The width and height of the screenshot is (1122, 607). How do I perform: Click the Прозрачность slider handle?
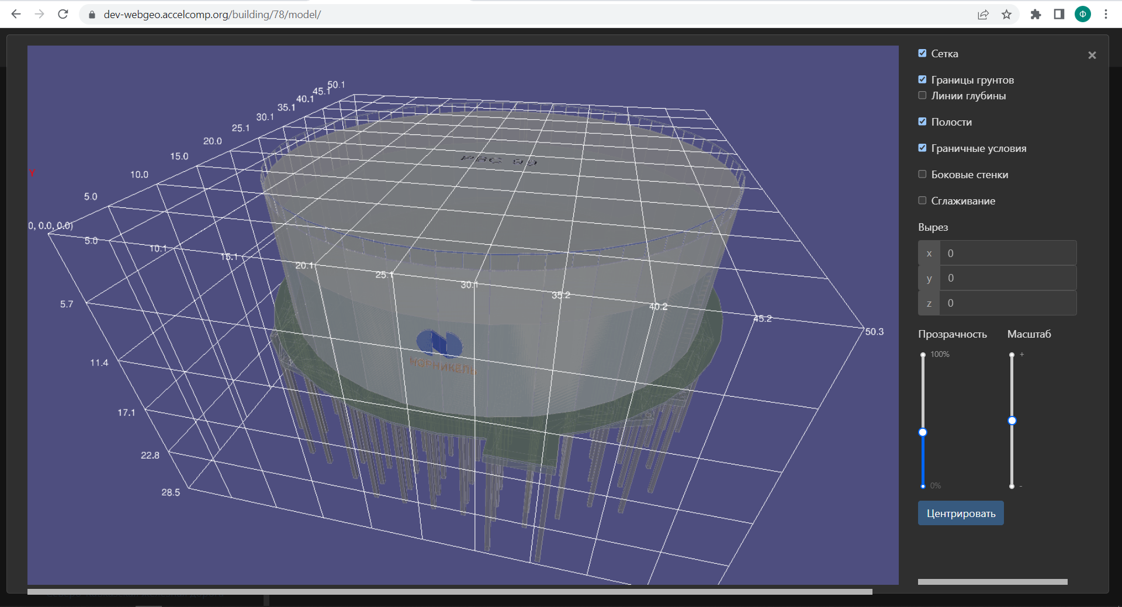click(923, 432)
